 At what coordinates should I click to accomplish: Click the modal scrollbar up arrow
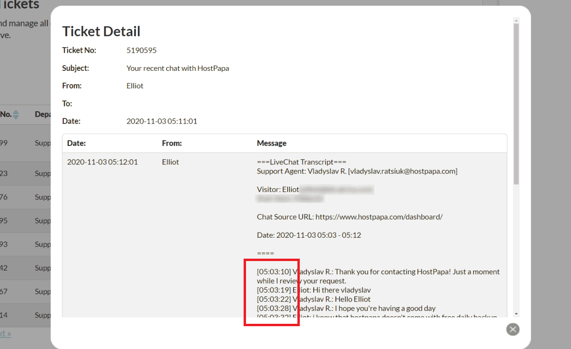coord(516,20)
